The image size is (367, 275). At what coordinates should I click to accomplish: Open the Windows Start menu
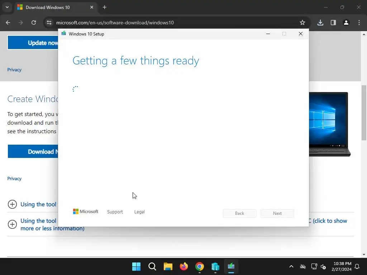coord(137,266)
